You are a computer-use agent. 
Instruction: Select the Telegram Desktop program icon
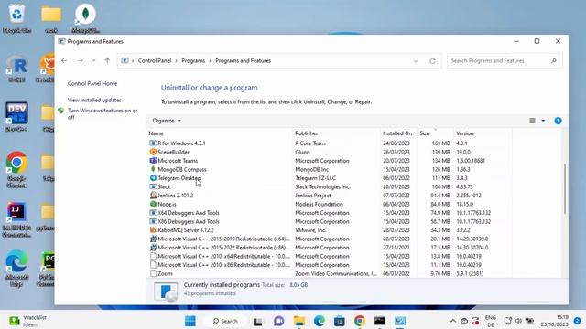click(x=153, y=178)
